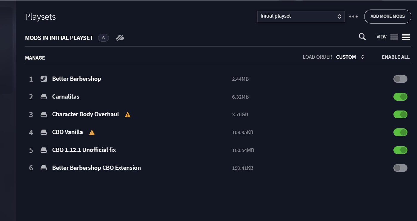The image size is (417, 221).
Task: Turn off CBO 1.12.1 Unofficial fix toggle
Action: point(400,150)
